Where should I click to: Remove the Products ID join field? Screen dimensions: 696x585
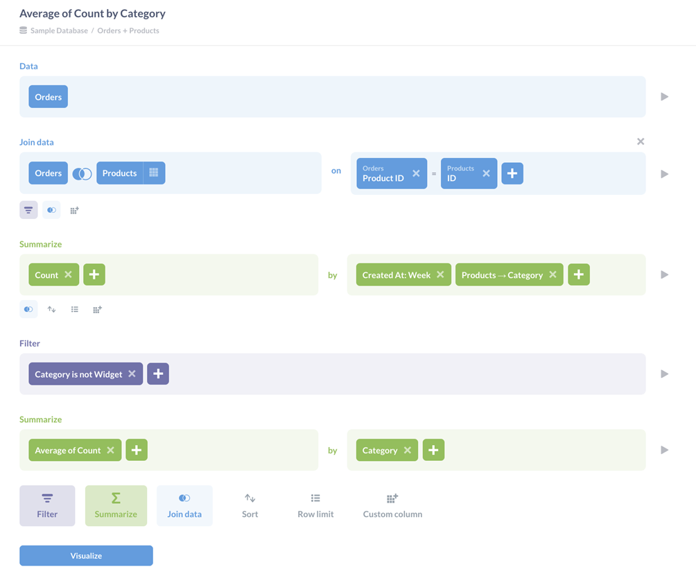tap(487, 173)
